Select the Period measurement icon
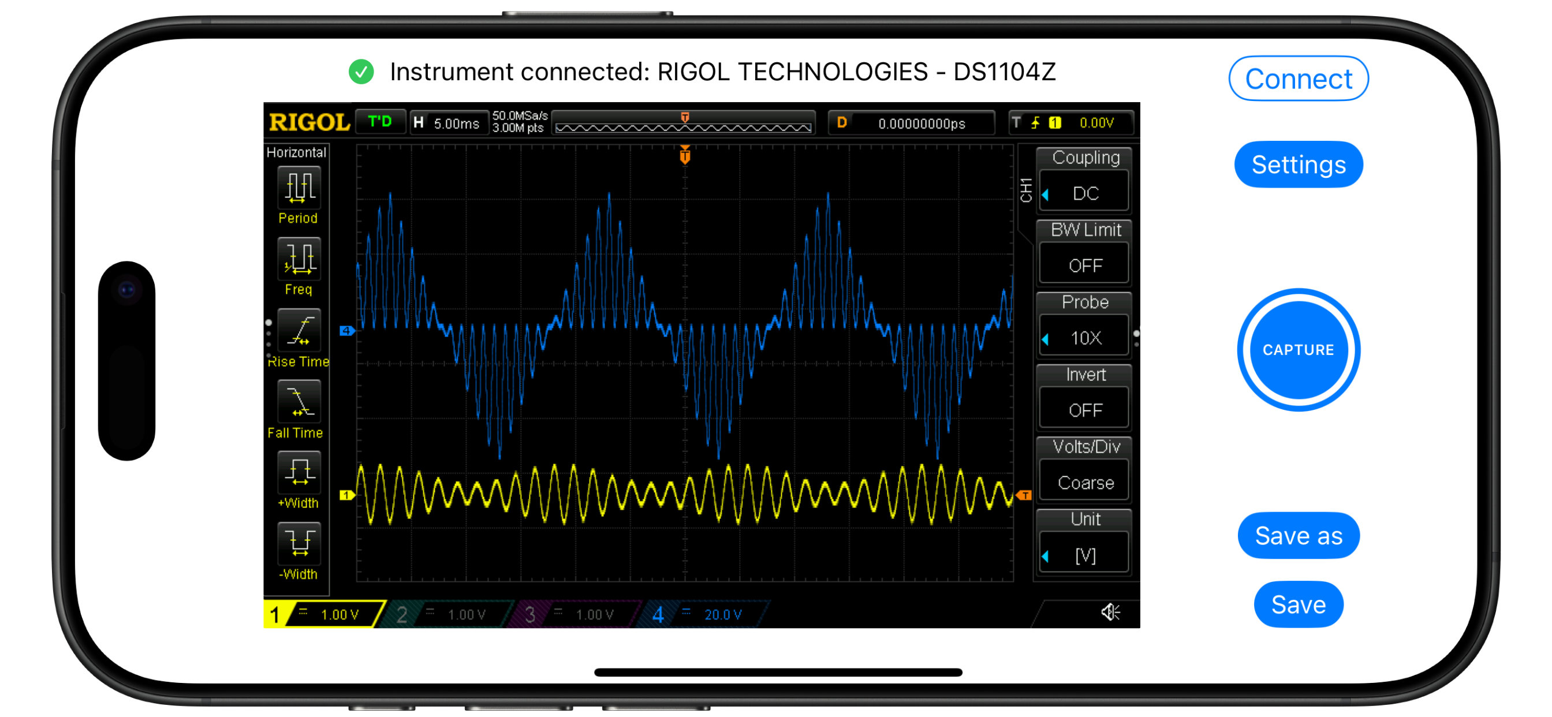Image resolution: width=1552 pixels, height=717 pixels. pos(299,188)
